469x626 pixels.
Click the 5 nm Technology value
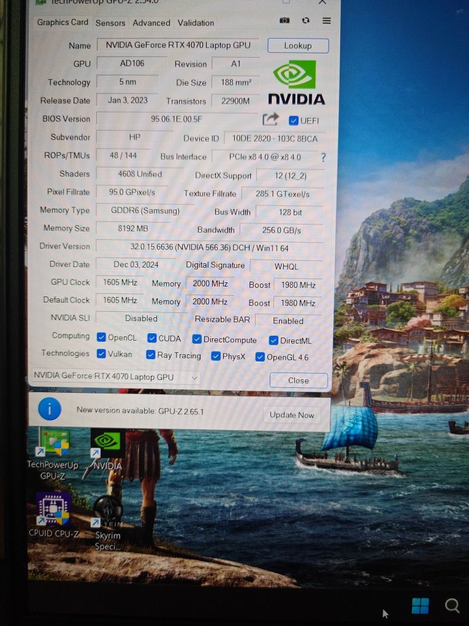128,82
